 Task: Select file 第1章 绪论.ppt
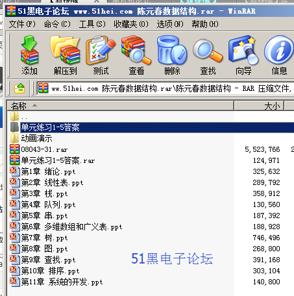pos(48,171)
